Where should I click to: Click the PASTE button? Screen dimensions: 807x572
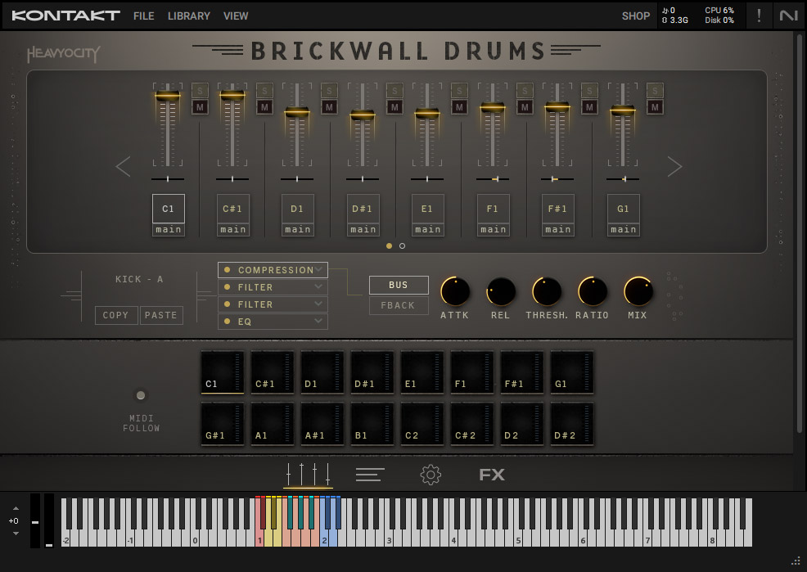click(161, 315)
